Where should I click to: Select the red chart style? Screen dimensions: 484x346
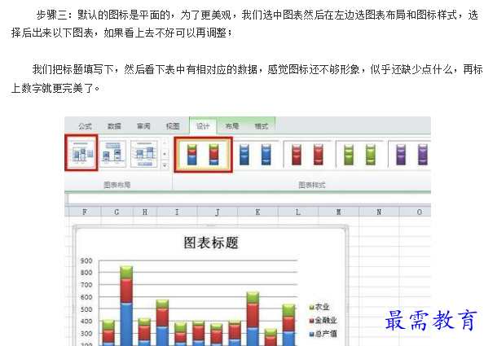pos(307,154)
